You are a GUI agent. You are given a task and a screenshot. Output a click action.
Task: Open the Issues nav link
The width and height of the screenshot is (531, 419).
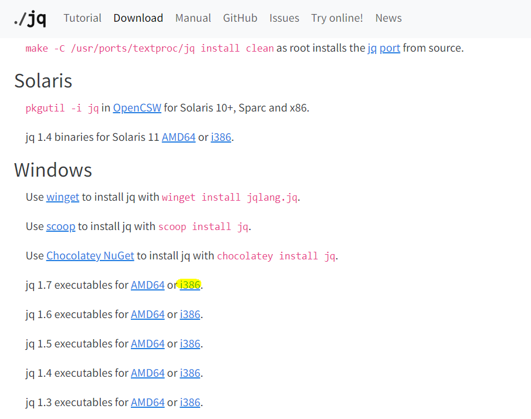(x=284, y=18)
